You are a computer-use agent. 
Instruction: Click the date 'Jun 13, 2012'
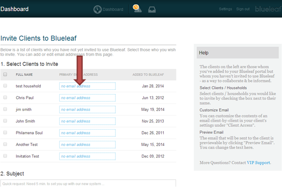153,98
